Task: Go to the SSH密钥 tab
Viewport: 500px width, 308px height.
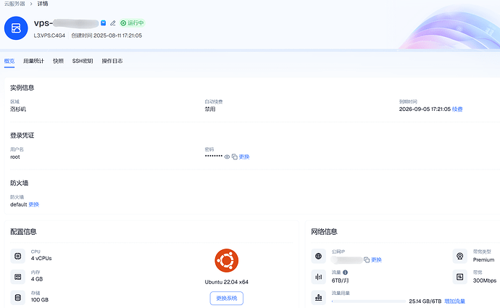Action: (x=83, y=61)
